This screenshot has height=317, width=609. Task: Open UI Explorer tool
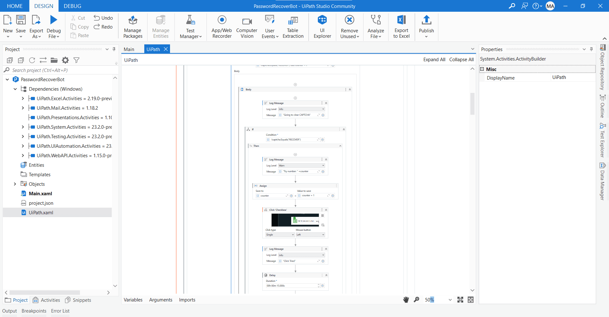(x=322, y=27)
